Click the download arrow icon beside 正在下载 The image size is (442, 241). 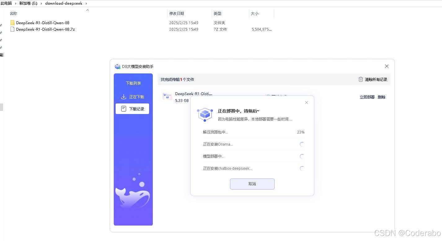[x=123, y=97]
